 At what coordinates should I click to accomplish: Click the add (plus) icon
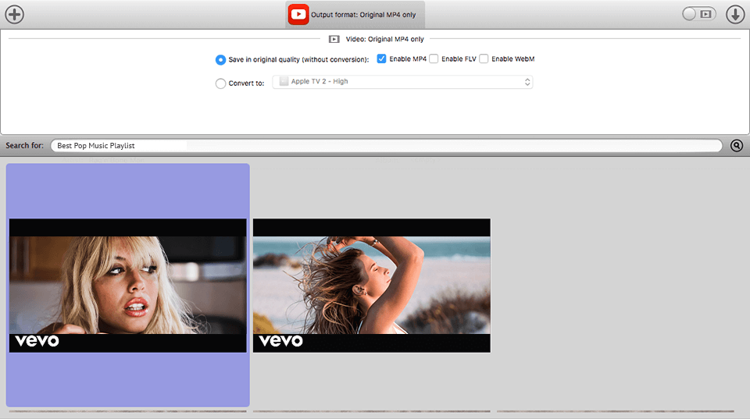pyautogui.click(x=14, y=14)
